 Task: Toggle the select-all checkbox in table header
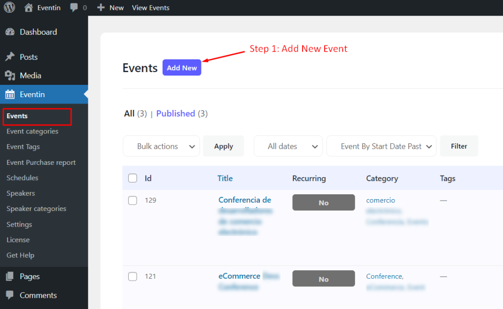click(133, 178)
